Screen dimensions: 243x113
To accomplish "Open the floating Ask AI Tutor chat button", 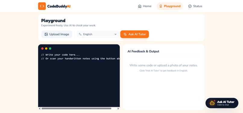I will [222, 103].
